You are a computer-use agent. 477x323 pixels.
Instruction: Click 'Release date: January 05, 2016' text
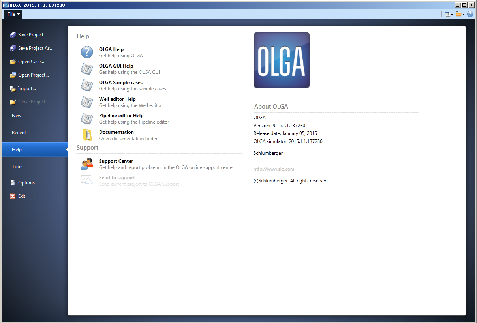pos(285,133)
